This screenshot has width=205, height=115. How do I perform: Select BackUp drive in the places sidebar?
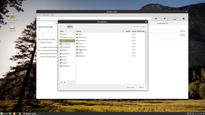pyautogui.click(x=67, y=50)
